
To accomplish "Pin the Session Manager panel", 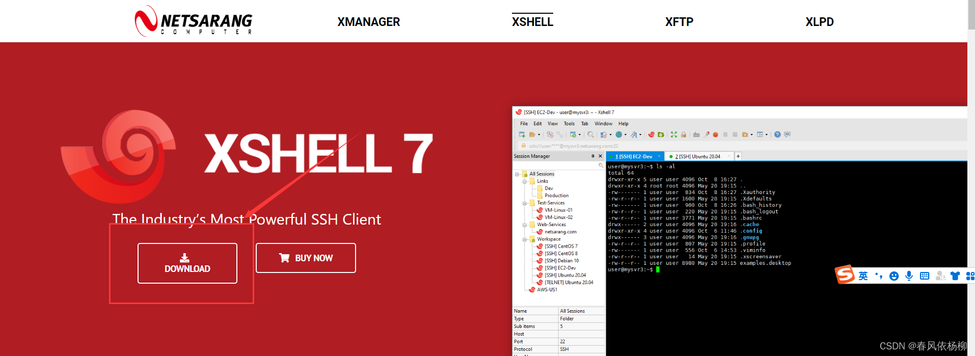I will 593,156.
